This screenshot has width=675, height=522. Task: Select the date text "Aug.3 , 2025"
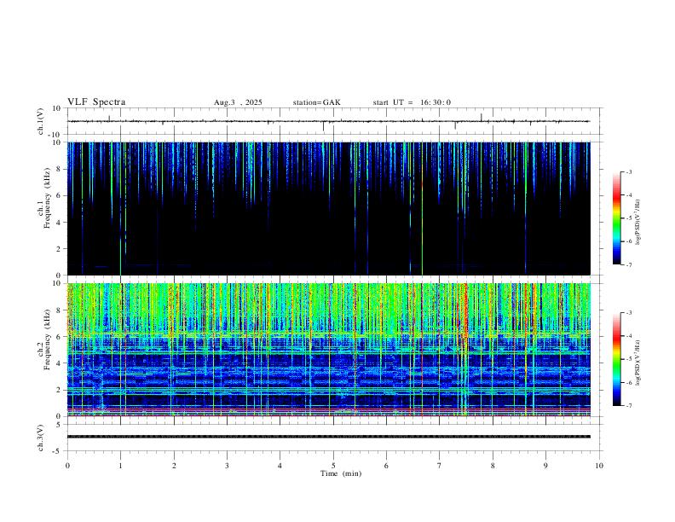(x=238, y=102)
